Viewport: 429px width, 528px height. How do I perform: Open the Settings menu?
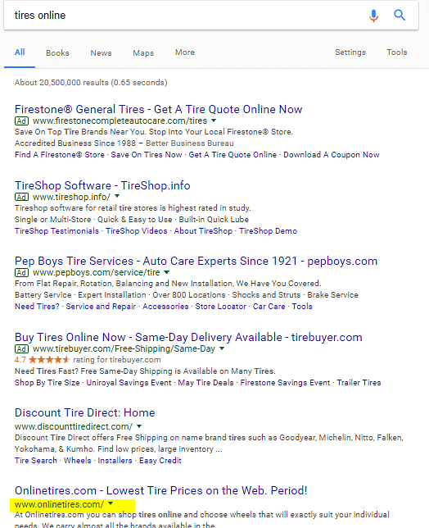point(350,52)
